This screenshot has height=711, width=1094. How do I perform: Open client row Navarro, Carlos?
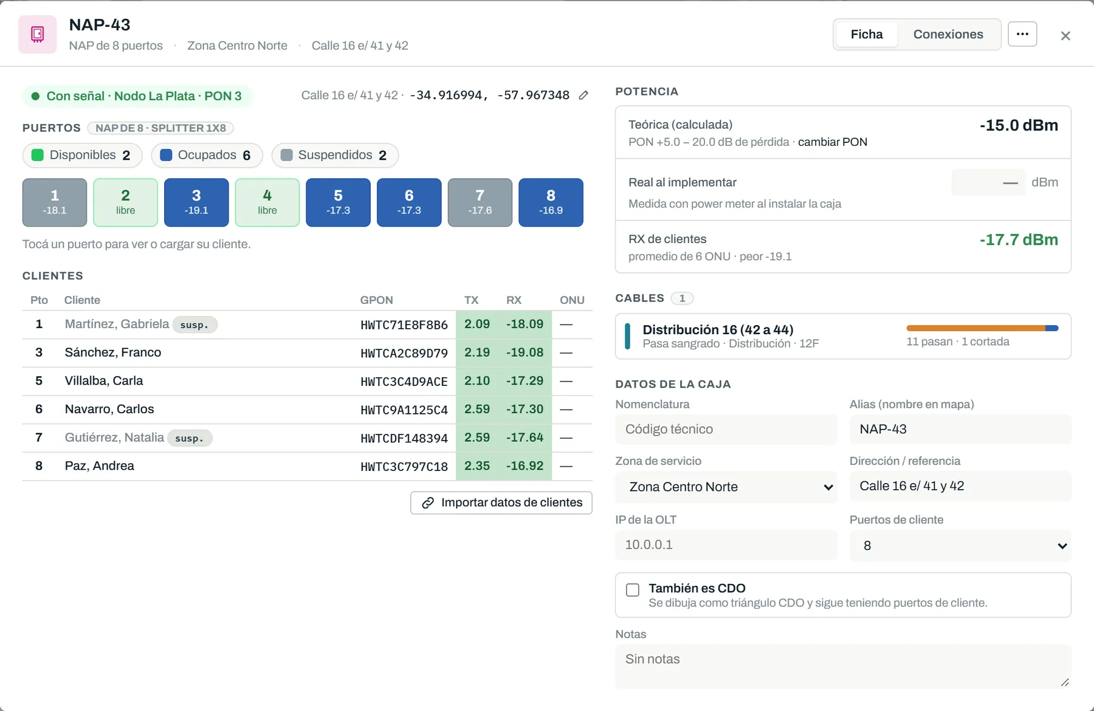click(307, 410)
